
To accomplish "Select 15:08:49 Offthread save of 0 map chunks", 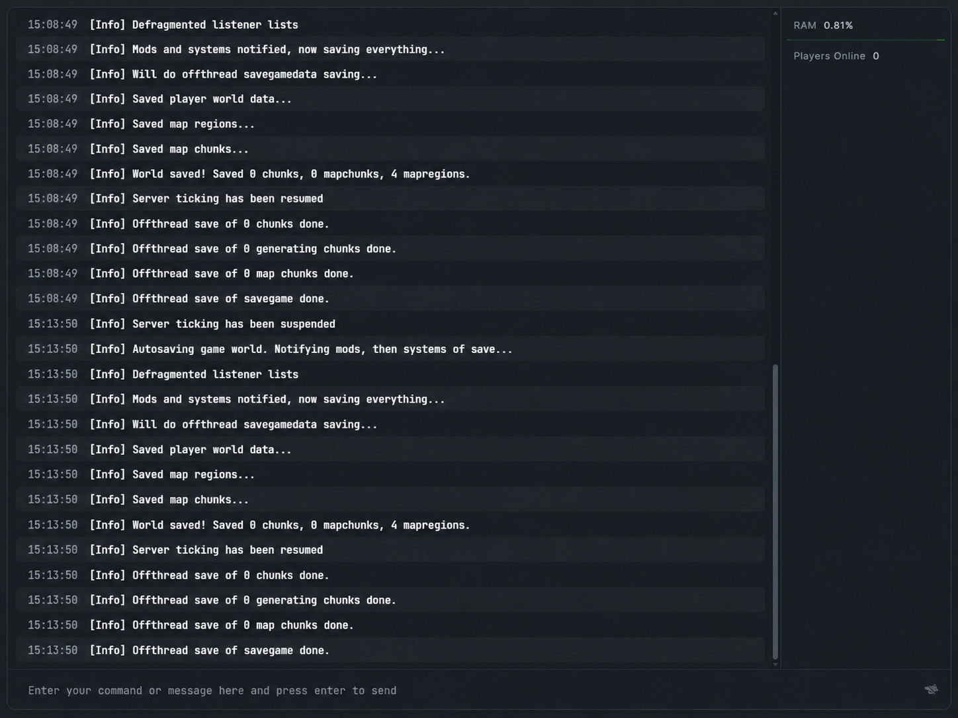I will coord(390,273).
